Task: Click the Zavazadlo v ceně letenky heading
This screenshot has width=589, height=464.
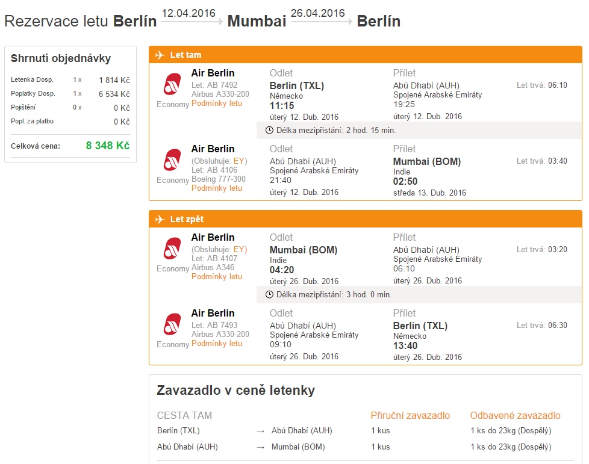Action: pyautogui.click(x=236, y=391)
